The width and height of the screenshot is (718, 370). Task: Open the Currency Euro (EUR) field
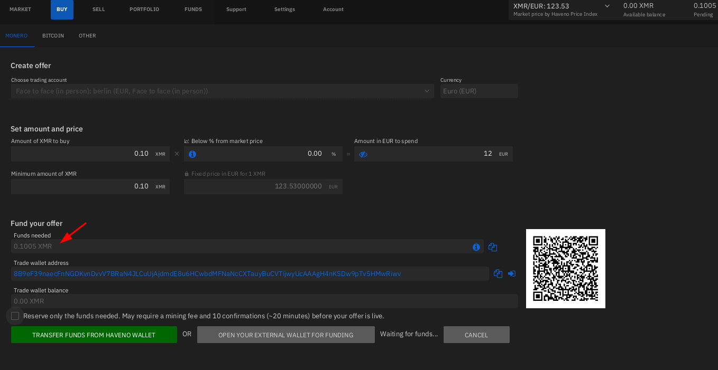(x=478, y=91)
